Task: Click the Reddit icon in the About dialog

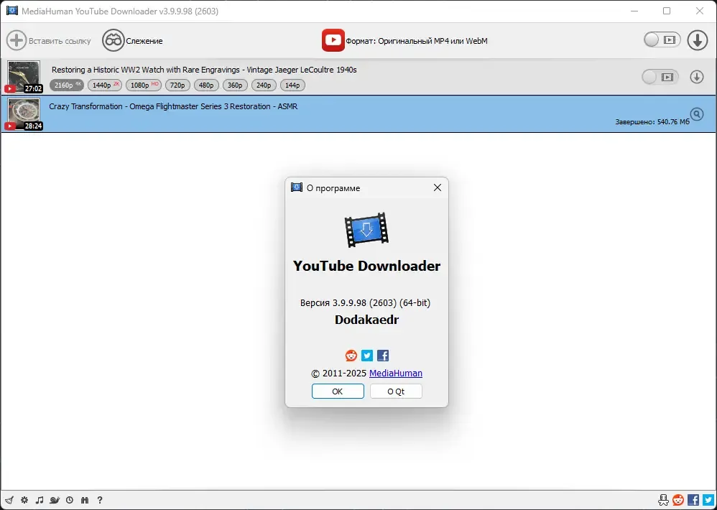Action: tap(351, 355)
